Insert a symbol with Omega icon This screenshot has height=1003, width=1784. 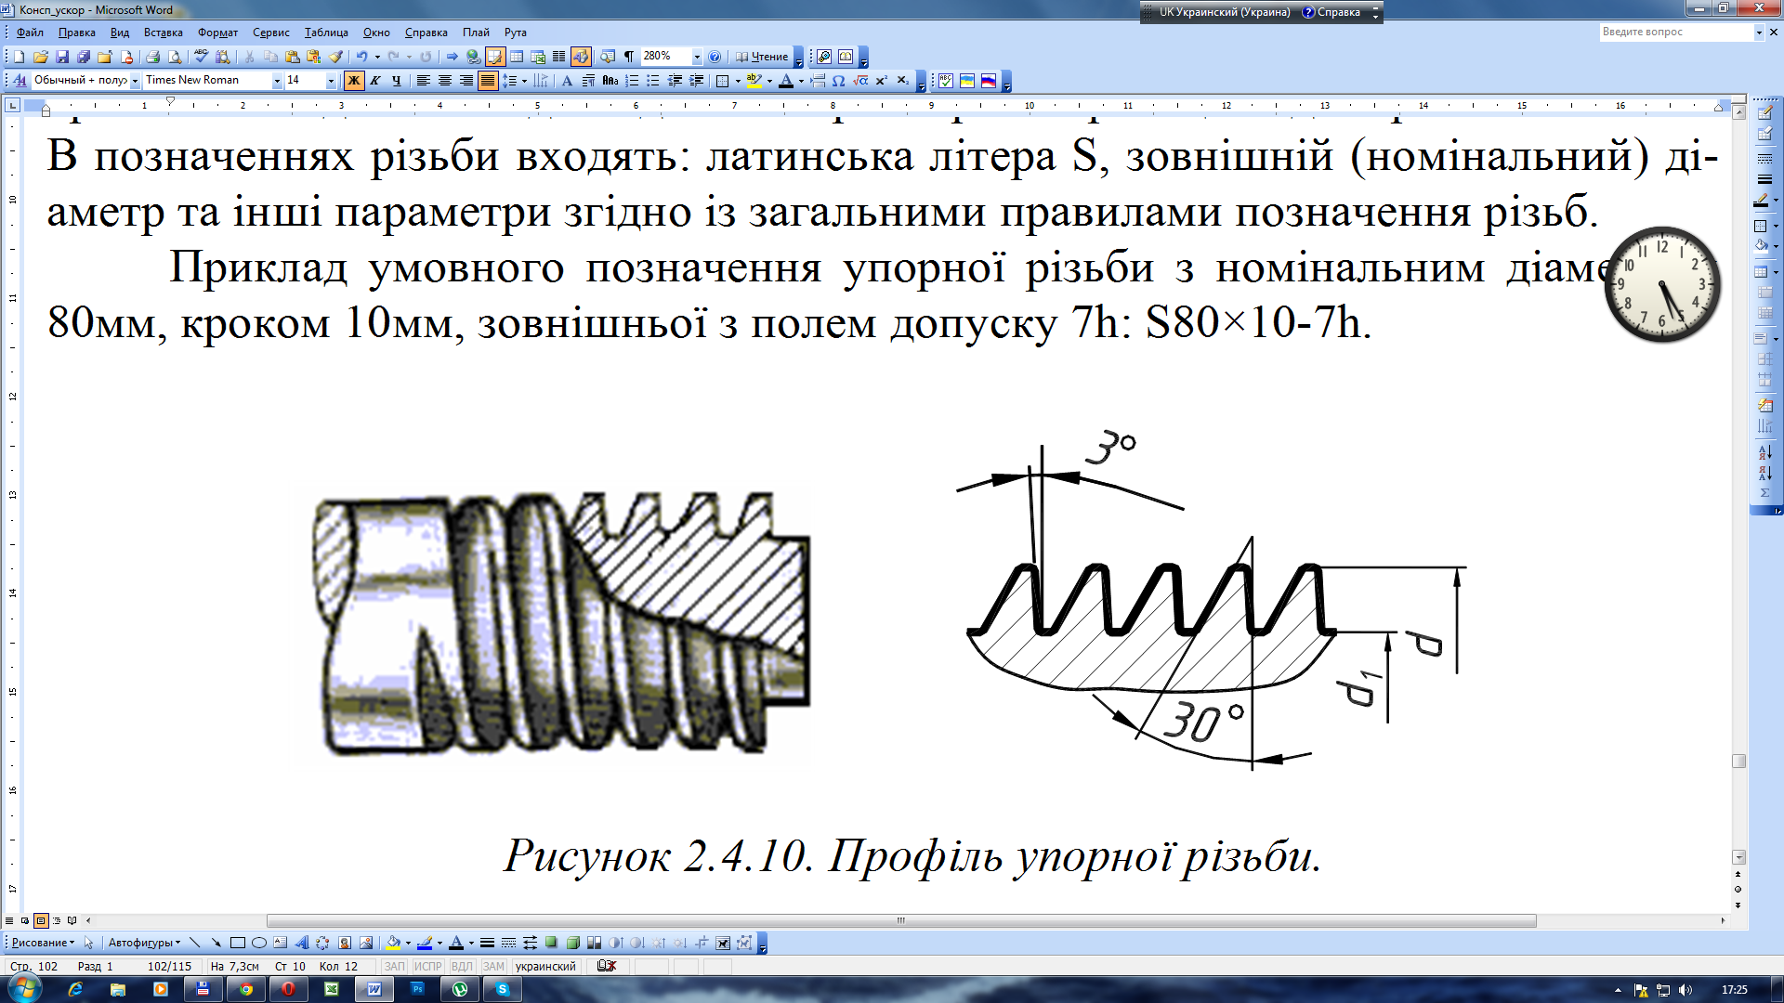coord(838,81)
